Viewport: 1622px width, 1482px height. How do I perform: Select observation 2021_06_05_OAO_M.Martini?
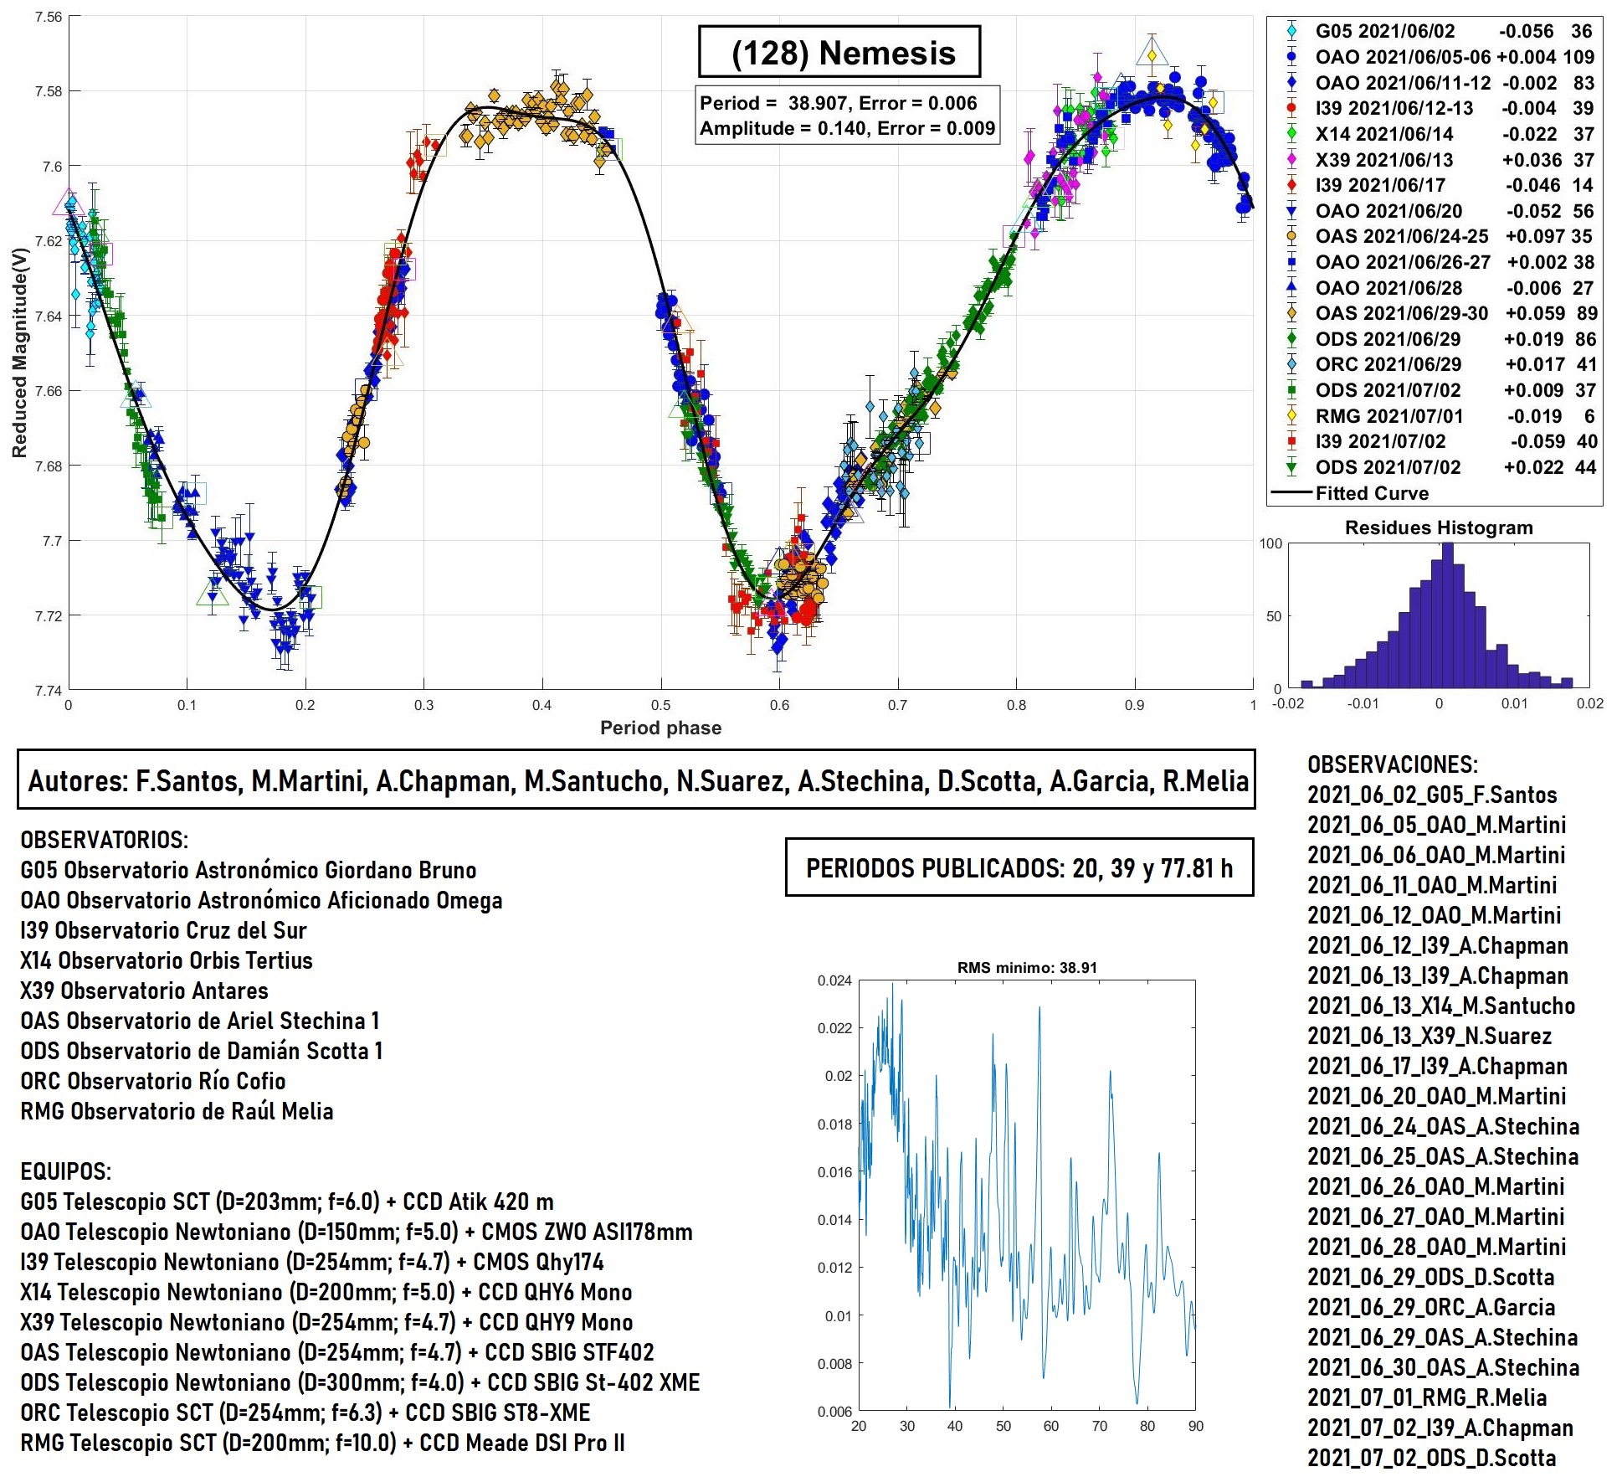[x=1436, y=825]
